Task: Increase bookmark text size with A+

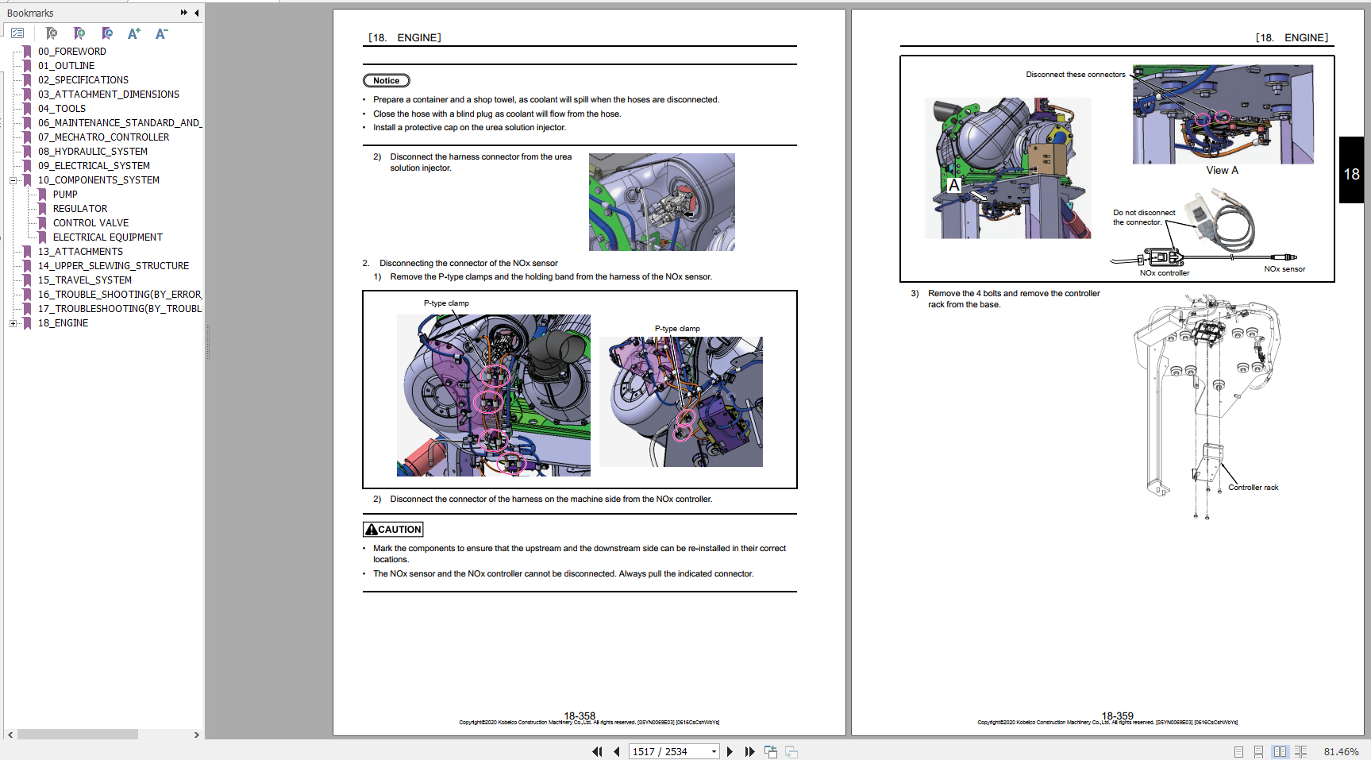Action: click(134, 33)
